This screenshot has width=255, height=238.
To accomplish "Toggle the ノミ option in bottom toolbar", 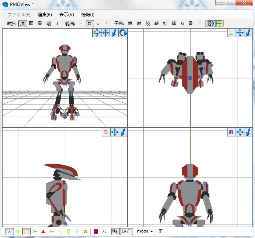I will [104, 231].
